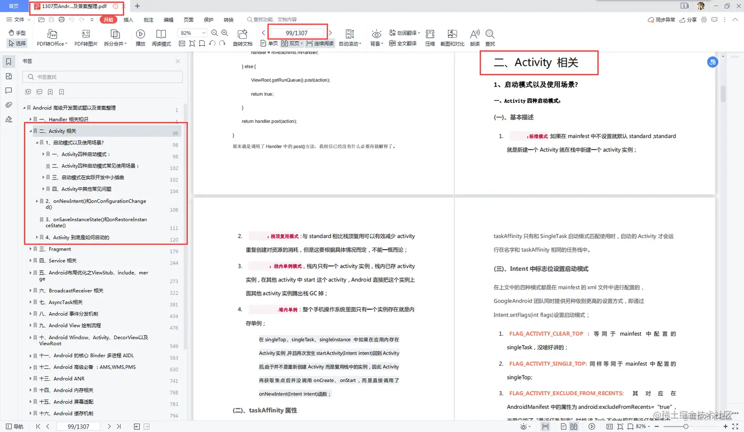744x432 pixels.
Task: Open the comments panel in left sidebar
Action: pos(8,90)
